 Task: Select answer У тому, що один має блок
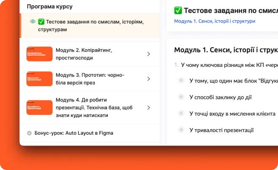tap(181, 80)
